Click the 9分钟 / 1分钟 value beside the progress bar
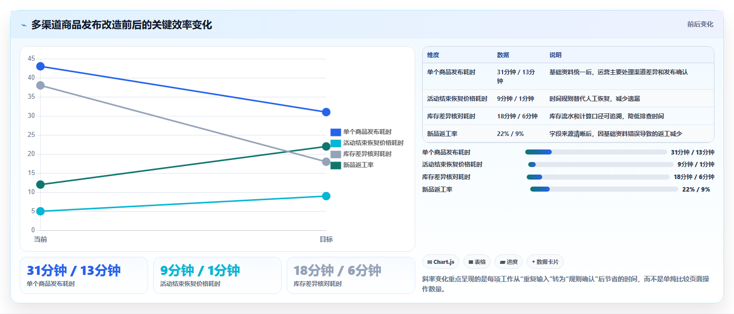Viewport: 734px width, 314px height. [x=696, y=165]
